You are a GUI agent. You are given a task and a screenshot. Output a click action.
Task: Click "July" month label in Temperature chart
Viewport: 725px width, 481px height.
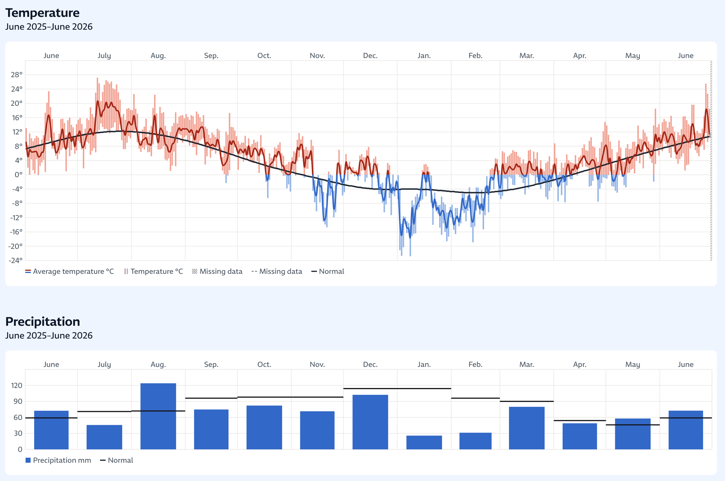[104, 56]
